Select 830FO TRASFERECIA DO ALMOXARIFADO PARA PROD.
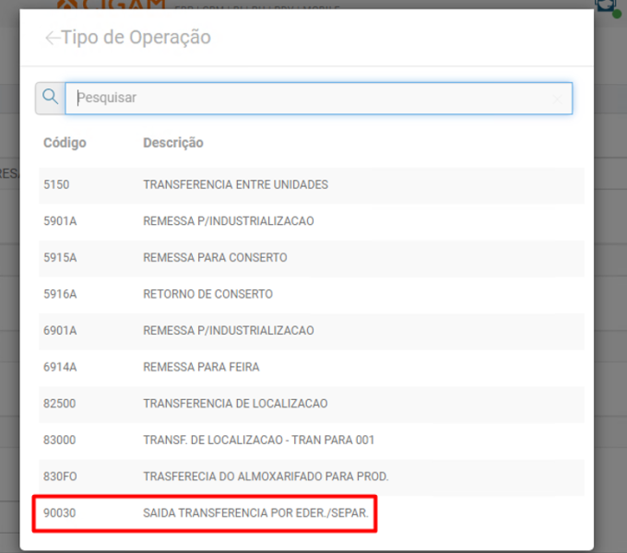The height and width of the screenshot is (553, 627). pos(312,477)
